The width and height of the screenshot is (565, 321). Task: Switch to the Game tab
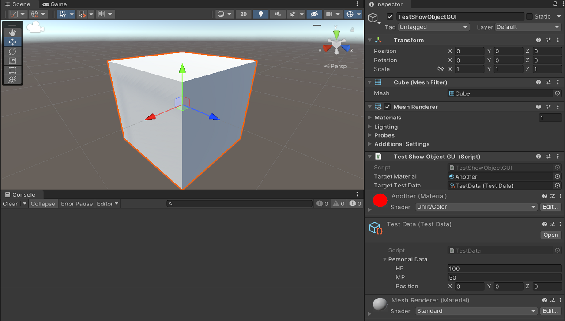[55, 4]
